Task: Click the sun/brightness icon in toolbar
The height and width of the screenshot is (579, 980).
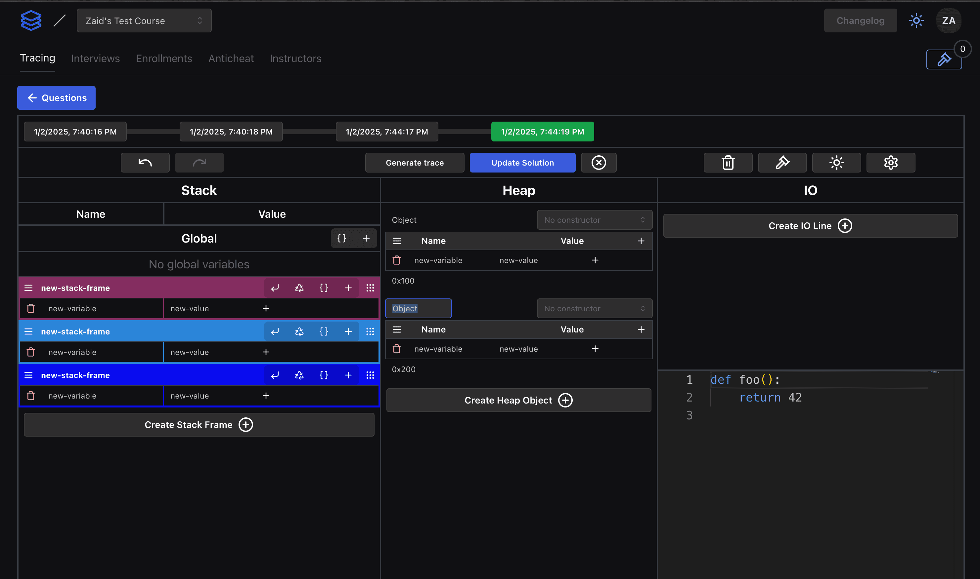Action: [x=836, y=163]
